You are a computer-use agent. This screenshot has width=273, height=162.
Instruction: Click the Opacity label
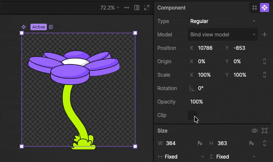166,102
